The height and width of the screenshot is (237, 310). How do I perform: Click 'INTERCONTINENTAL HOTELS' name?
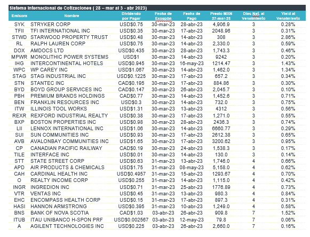[x=67, y=64]
